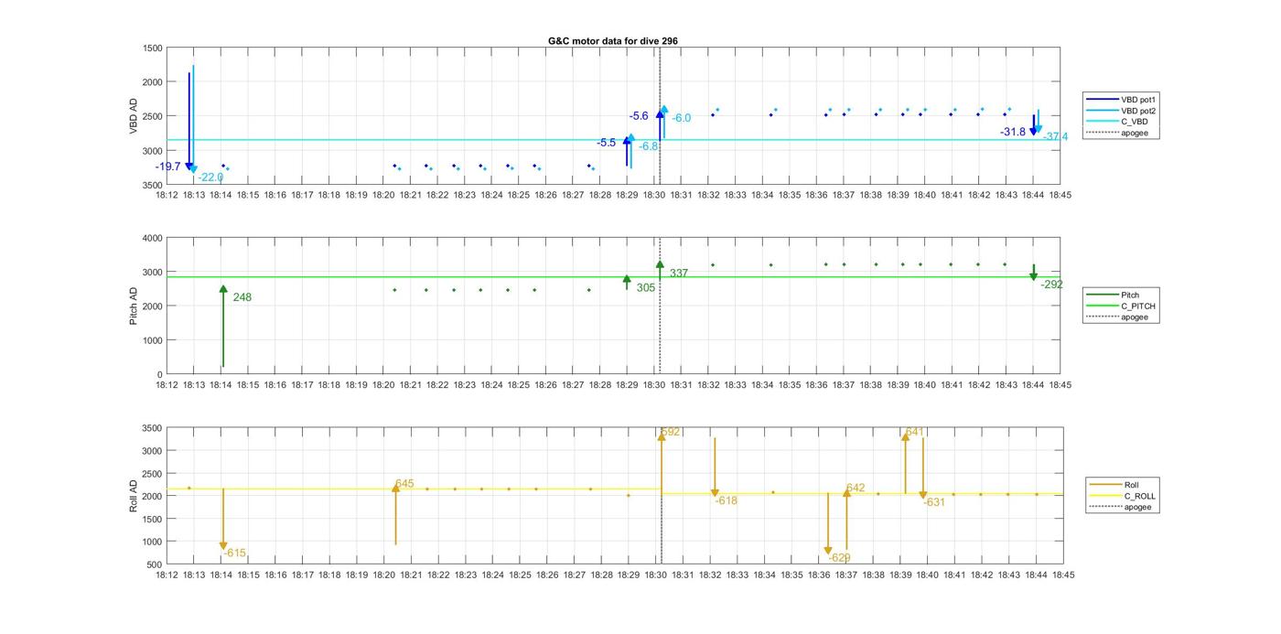Click the 'Pitch AD' y-axis label

click(135, 306)
